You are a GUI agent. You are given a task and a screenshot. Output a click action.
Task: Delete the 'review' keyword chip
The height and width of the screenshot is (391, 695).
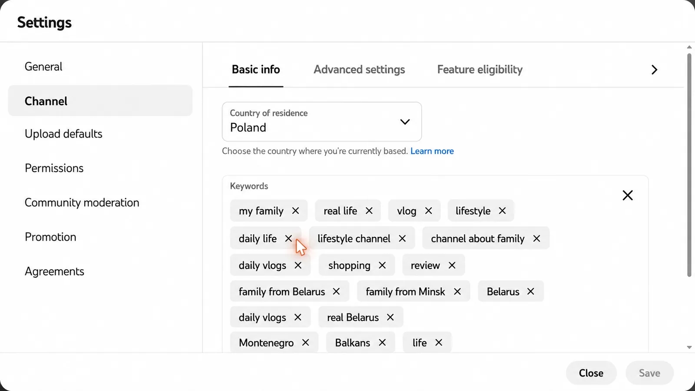point(452,265)
